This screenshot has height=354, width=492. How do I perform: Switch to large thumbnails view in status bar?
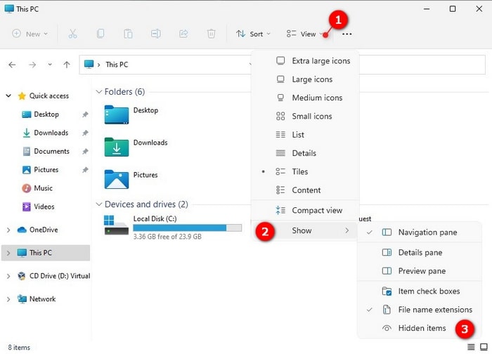coord(484,347)
